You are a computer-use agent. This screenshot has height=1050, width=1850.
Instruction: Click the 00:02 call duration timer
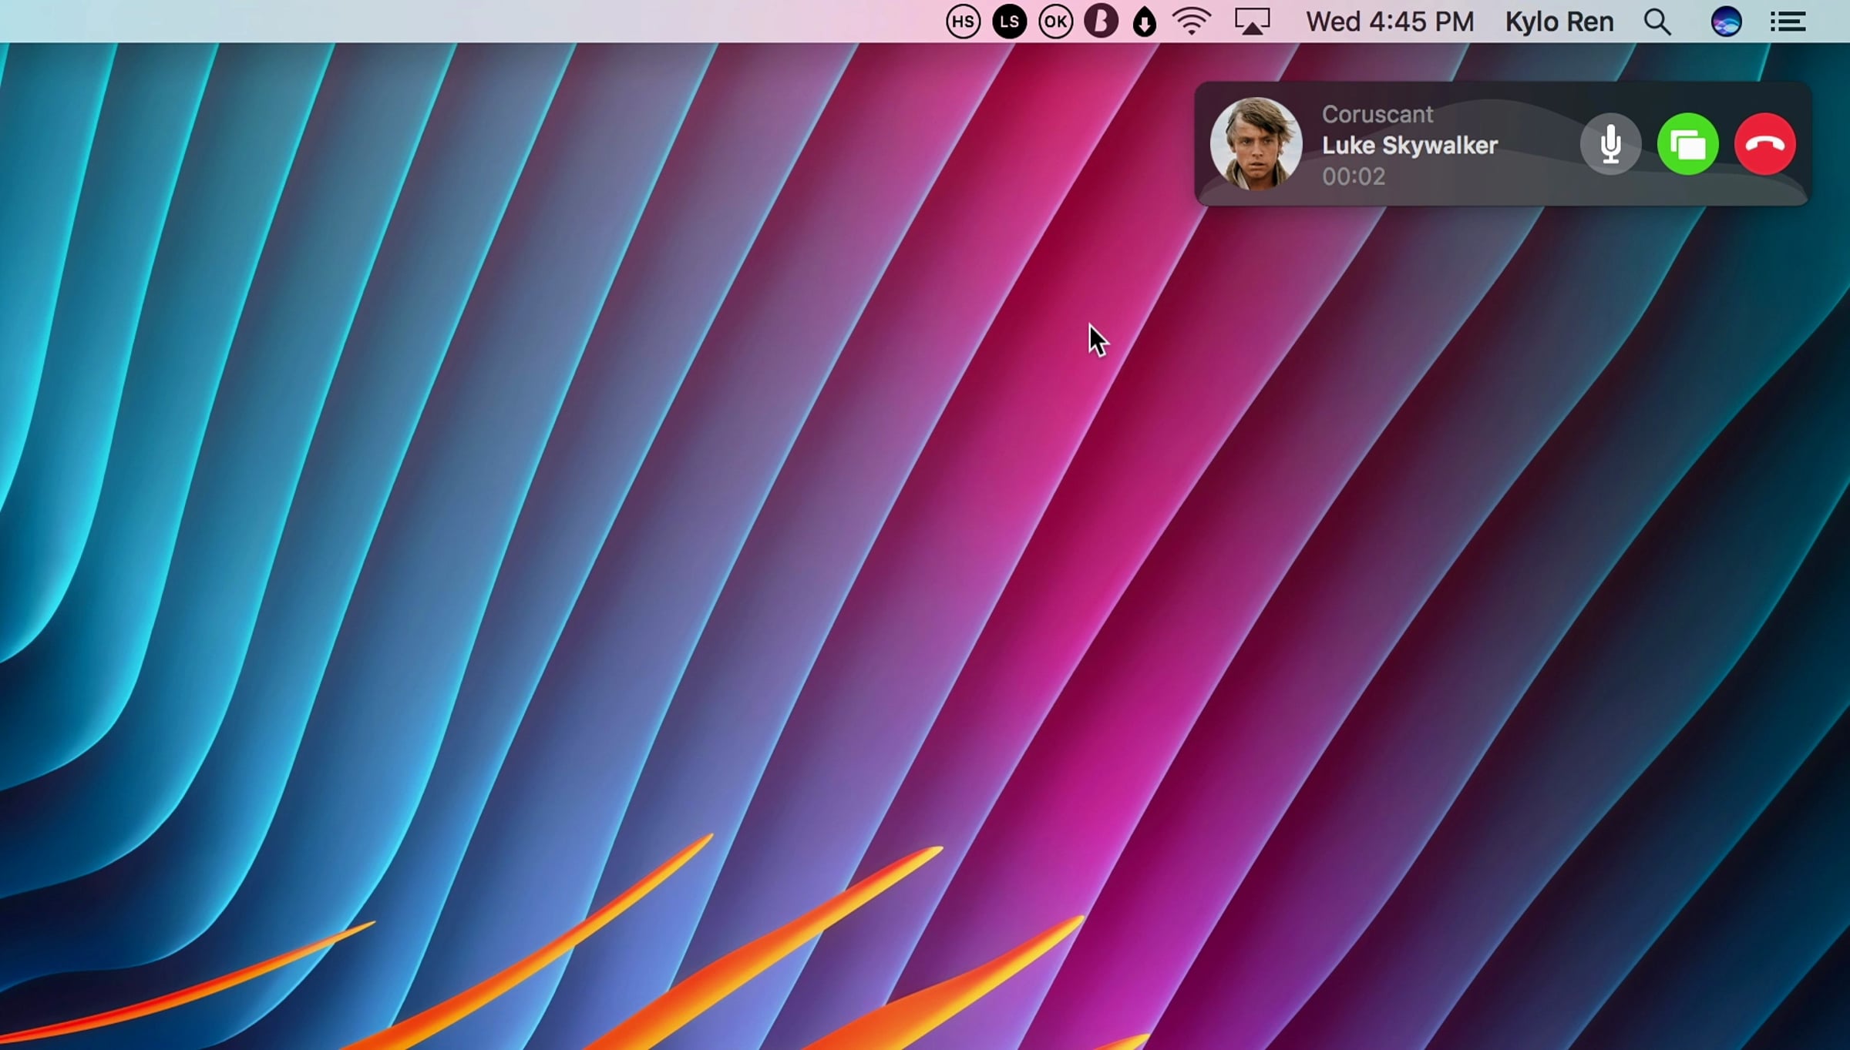click(x=1353, y=176)
